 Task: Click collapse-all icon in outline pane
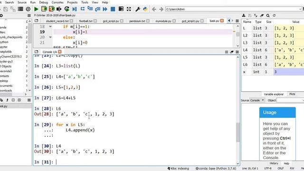coord(13,100)
